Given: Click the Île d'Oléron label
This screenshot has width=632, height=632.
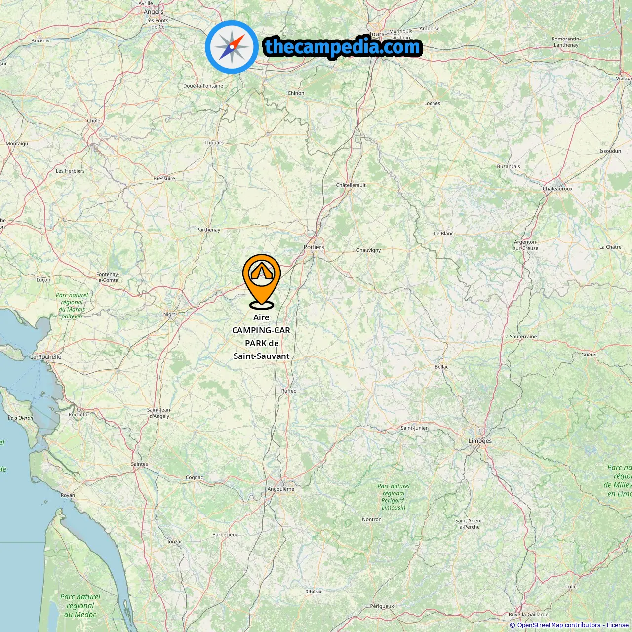Looking at the screenshot, I should tap(21, 418).
